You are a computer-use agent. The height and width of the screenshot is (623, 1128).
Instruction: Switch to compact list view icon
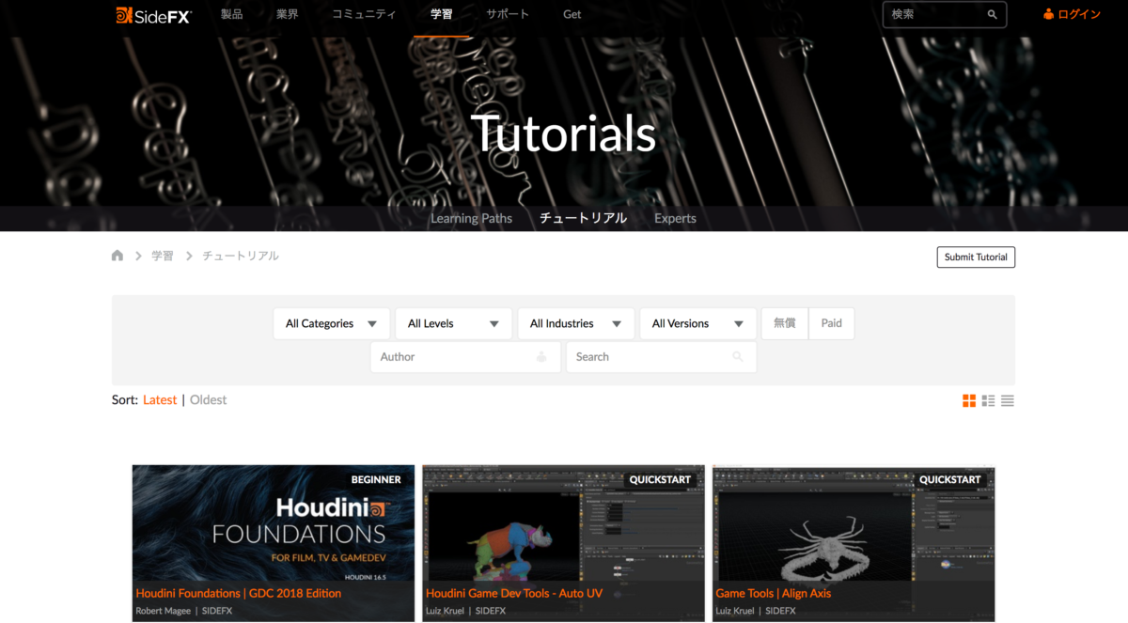pyautogui.click(x=1008, y=401)
